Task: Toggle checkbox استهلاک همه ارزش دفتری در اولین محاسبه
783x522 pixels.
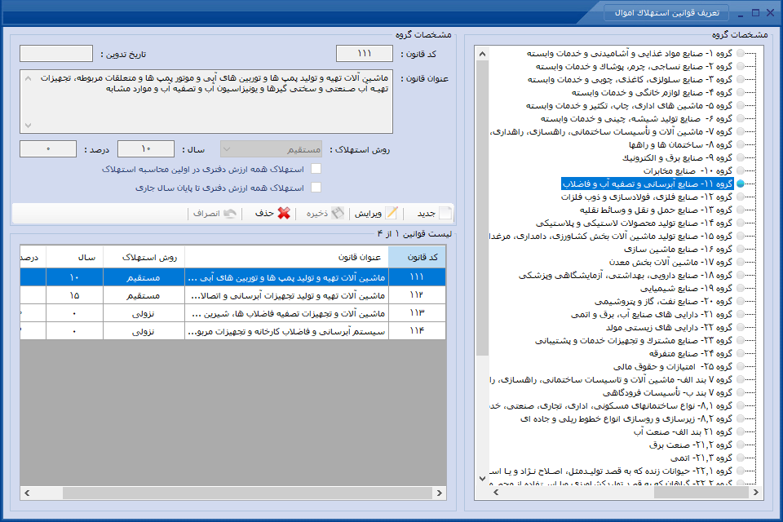Action: pos(316,169)
